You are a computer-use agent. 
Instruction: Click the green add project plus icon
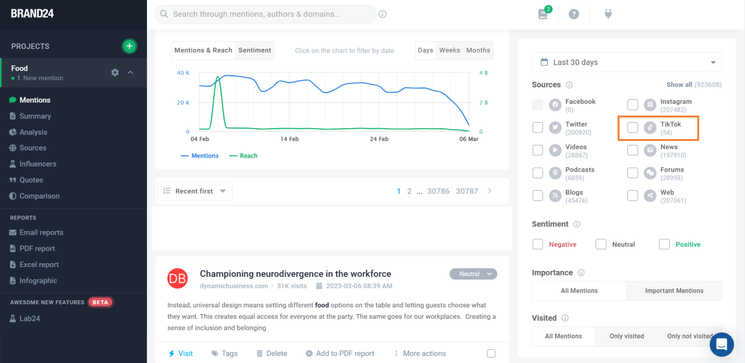click(129, 46)
